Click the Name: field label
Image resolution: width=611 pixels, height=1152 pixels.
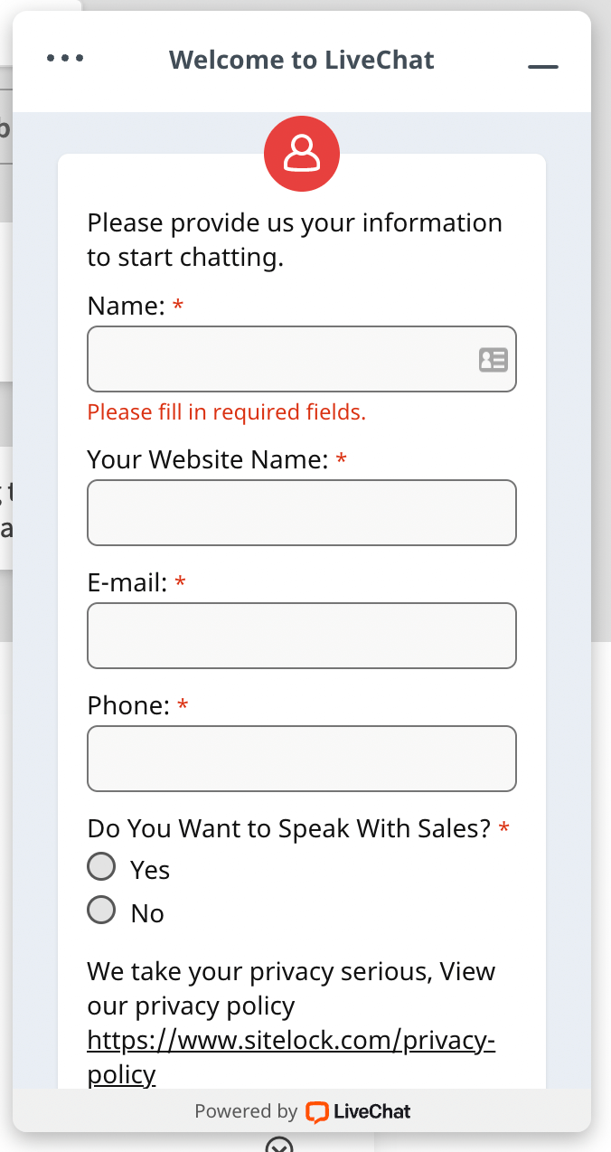tap(127, 307)
